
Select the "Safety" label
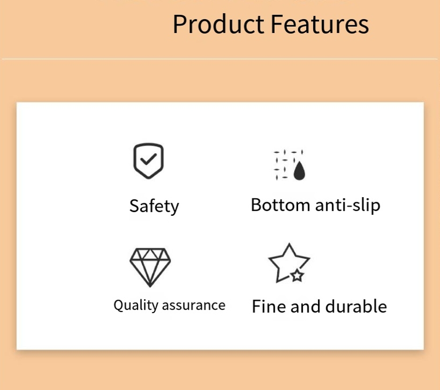point(154,206)
